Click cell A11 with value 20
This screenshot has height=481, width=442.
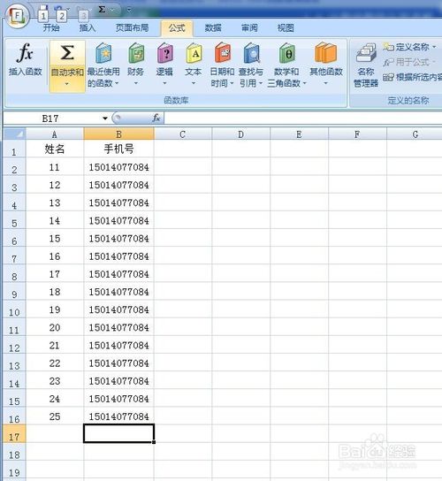[x=55, y=327]
